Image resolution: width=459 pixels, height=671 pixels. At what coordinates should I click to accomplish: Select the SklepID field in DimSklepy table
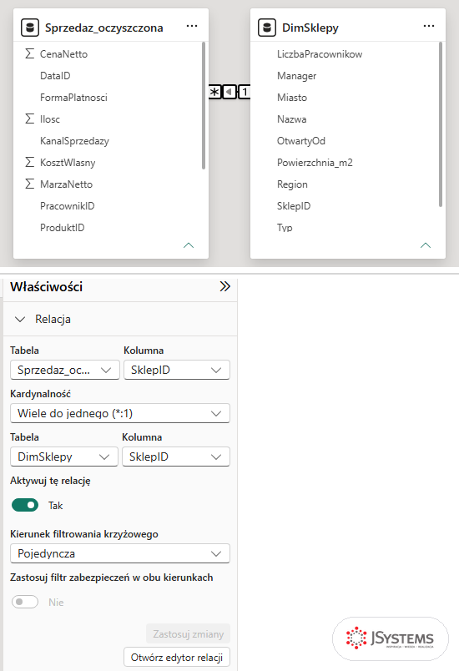tap(294, 206)
